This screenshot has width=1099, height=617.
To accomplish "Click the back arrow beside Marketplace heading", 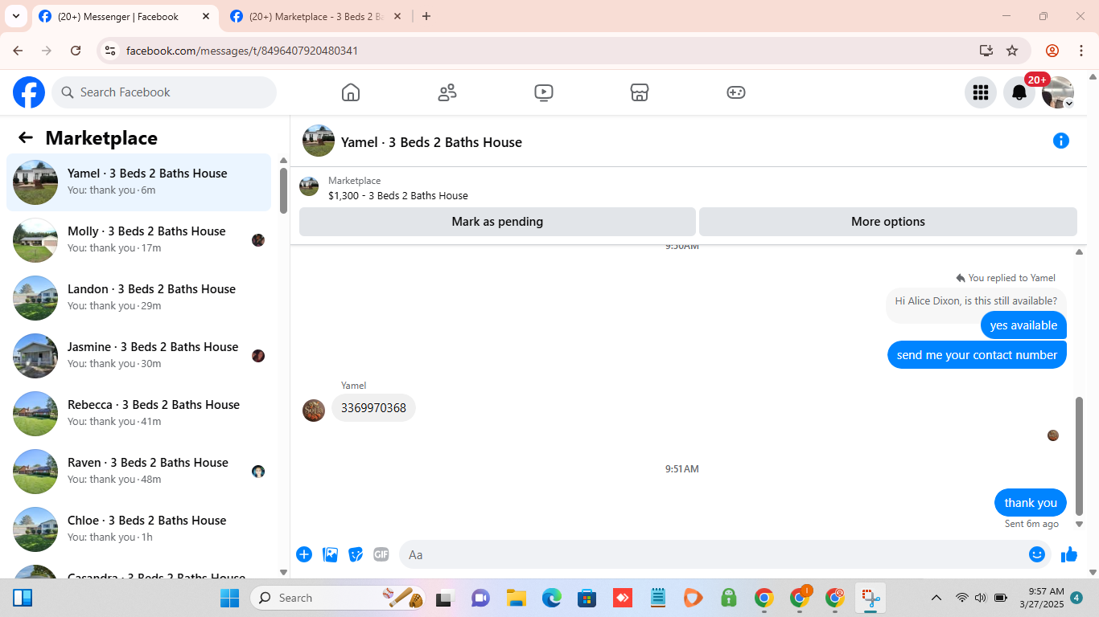I will [26, 137].
